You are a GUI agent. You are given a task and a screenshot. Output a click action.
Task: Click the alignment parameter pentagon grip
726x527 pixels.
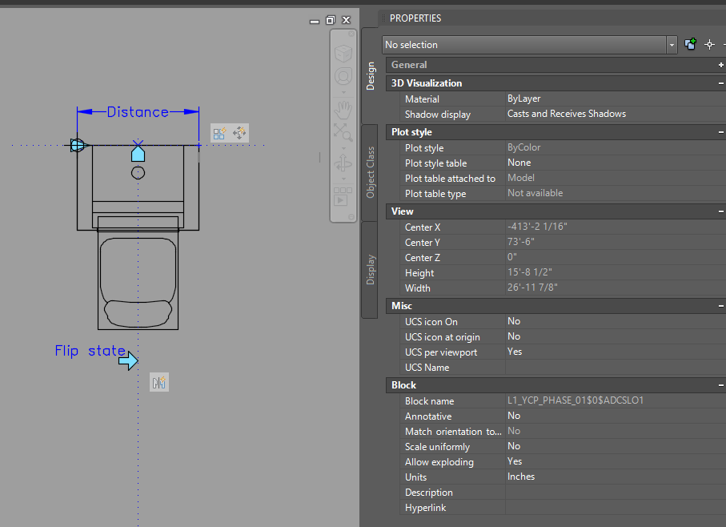point(138,153)
